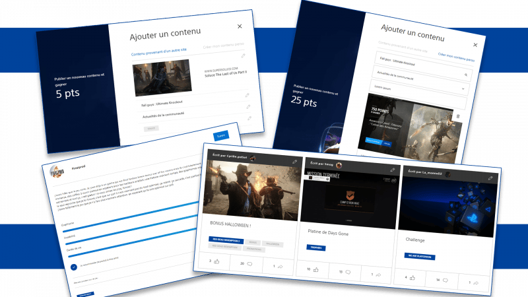This screenshot has width=528, height=297.
Task: Click the grey tag button in 5 pts dialog
Action: pyautogui.click(x=151, y=129)
